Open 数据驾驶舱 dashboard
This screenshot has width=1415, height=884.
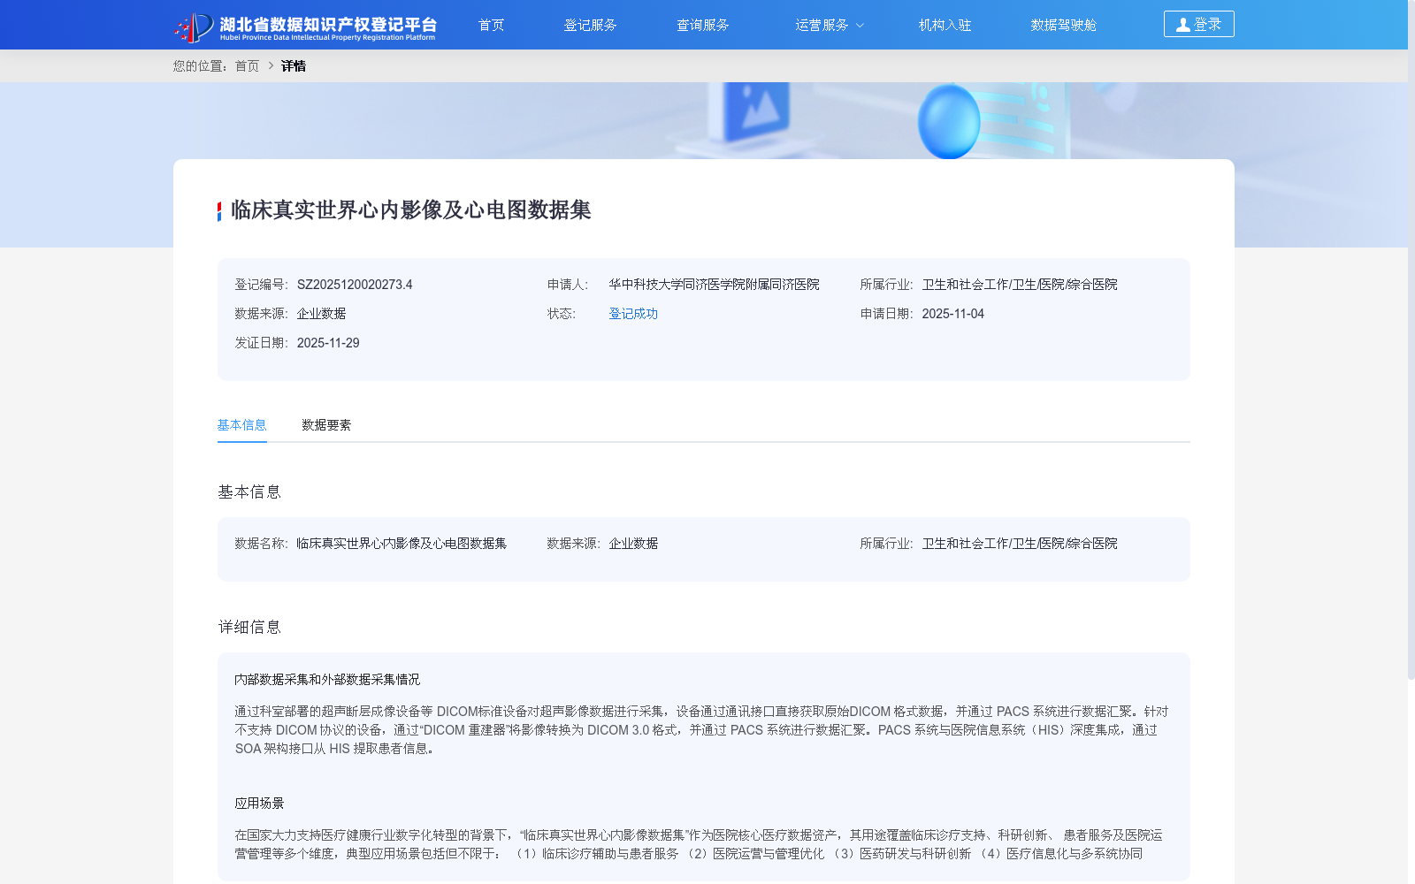[x=1063, y=25]
